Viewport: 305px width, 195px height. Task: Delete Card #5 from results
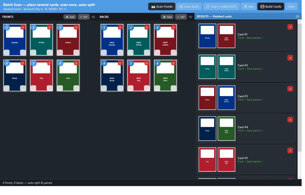(x=293, y=152)
